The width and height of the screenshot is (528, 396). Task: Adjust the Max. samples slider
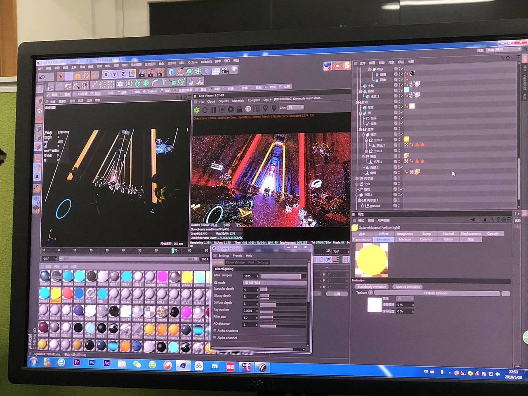point(283,276)
